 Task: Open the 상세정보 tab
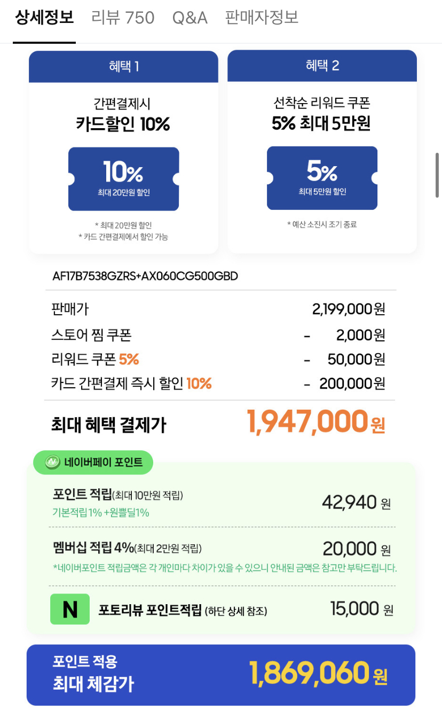click(44, 18)
